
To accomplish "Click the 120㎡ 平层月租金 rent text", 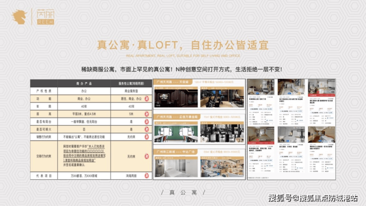I will pyautogui.click(x=214, y=82).
